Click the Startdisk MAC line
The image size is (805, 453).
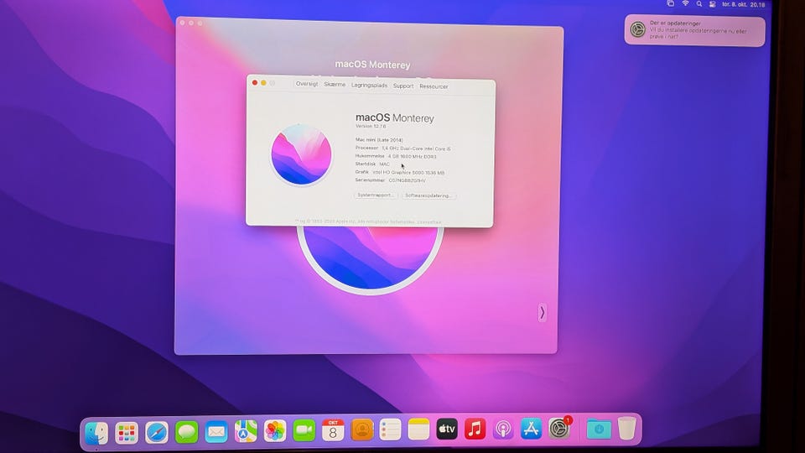tap(372, 164)
